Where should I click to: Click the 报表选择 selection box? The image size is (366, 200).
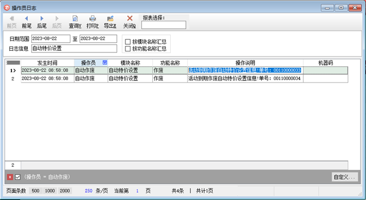[164, 25]
